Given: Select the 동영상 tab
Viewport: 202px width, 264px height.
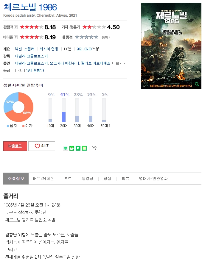Looking at the screenshot, I should click(x=87, y=179).
